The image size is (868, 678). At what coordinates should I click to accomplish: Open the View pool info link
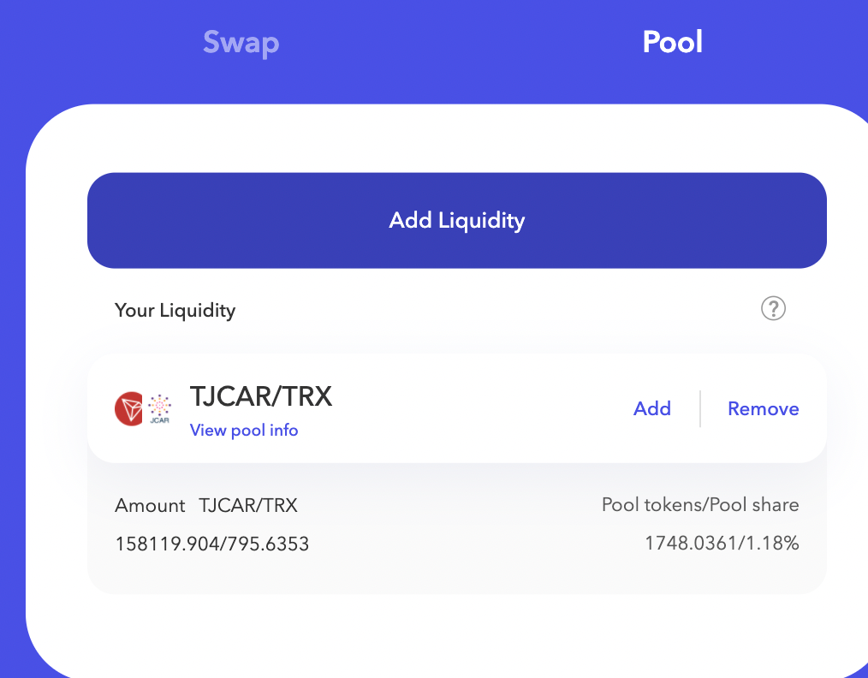[x=244, y=430]
